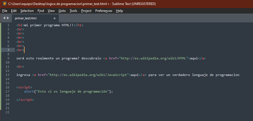253x121 pixels.
Task: Click the closing /h1 tag on line 1
Action: pyautogui.click(x=78, y=25)
